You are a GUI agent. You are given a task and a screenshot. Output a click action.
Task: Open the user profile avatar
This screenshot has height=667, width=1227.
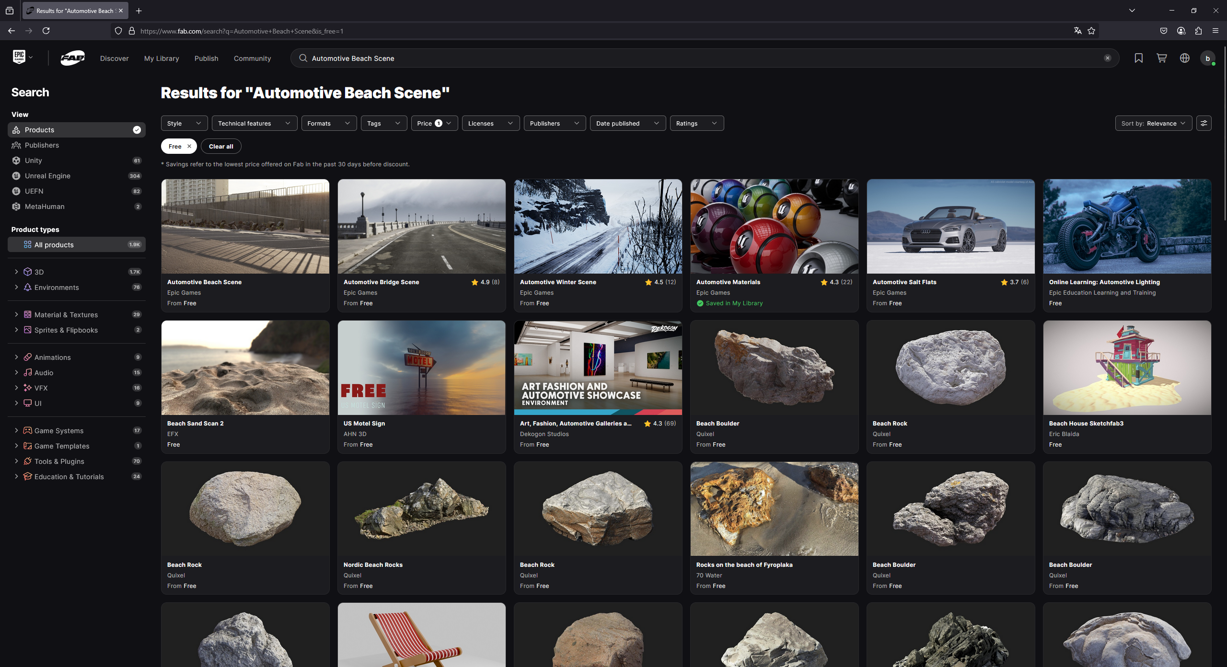1207,58
